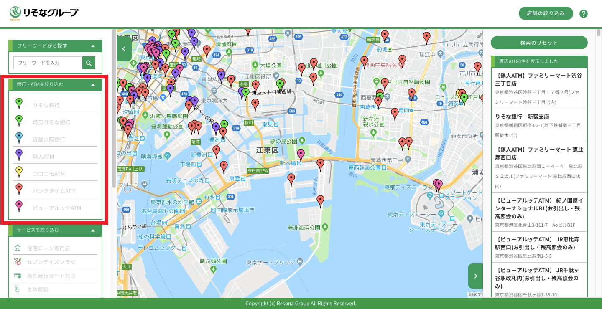Click the フリーワードを入力 search field
The width and height of the screenshot is (602, 309).
pyautogui.click(x=48, y=63)
